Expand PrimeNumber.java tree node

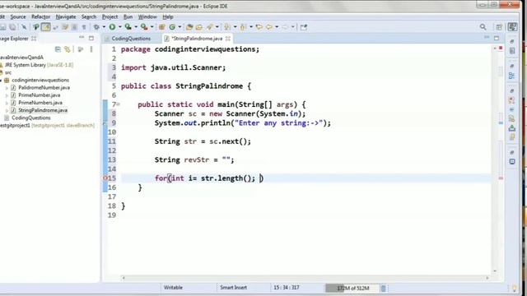click(x=7, y=95)
